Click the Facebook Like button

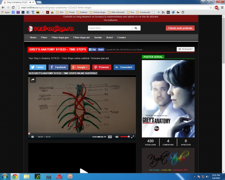coord(93,49)
